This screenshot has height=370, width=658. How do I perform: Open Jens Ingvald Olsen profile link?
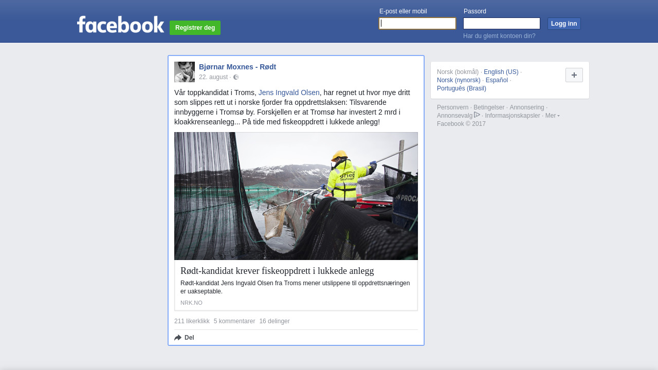tap(289, 92)
